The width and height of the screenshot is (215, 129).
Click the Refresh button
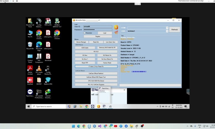click(x=174, y=29)
